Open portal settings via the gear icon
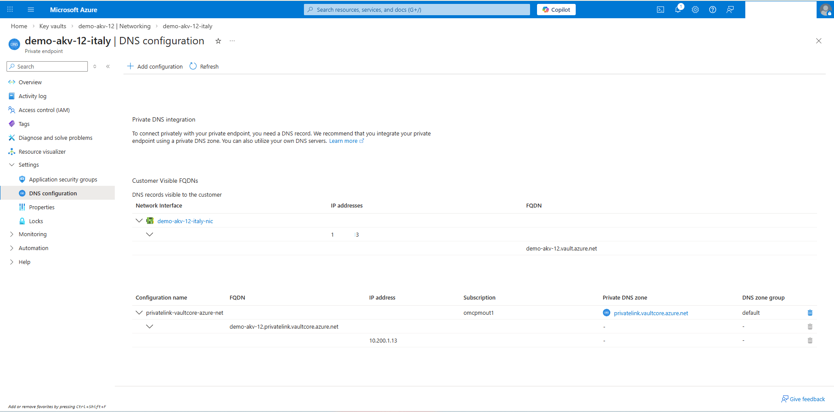 tap(695, 10)
